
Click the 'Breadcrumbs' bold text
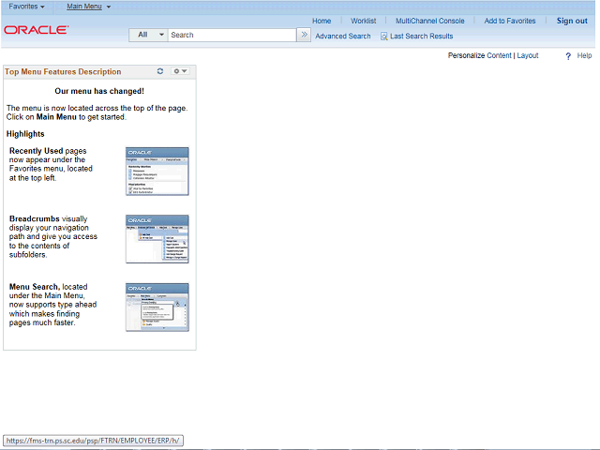[x=35, y=218]
